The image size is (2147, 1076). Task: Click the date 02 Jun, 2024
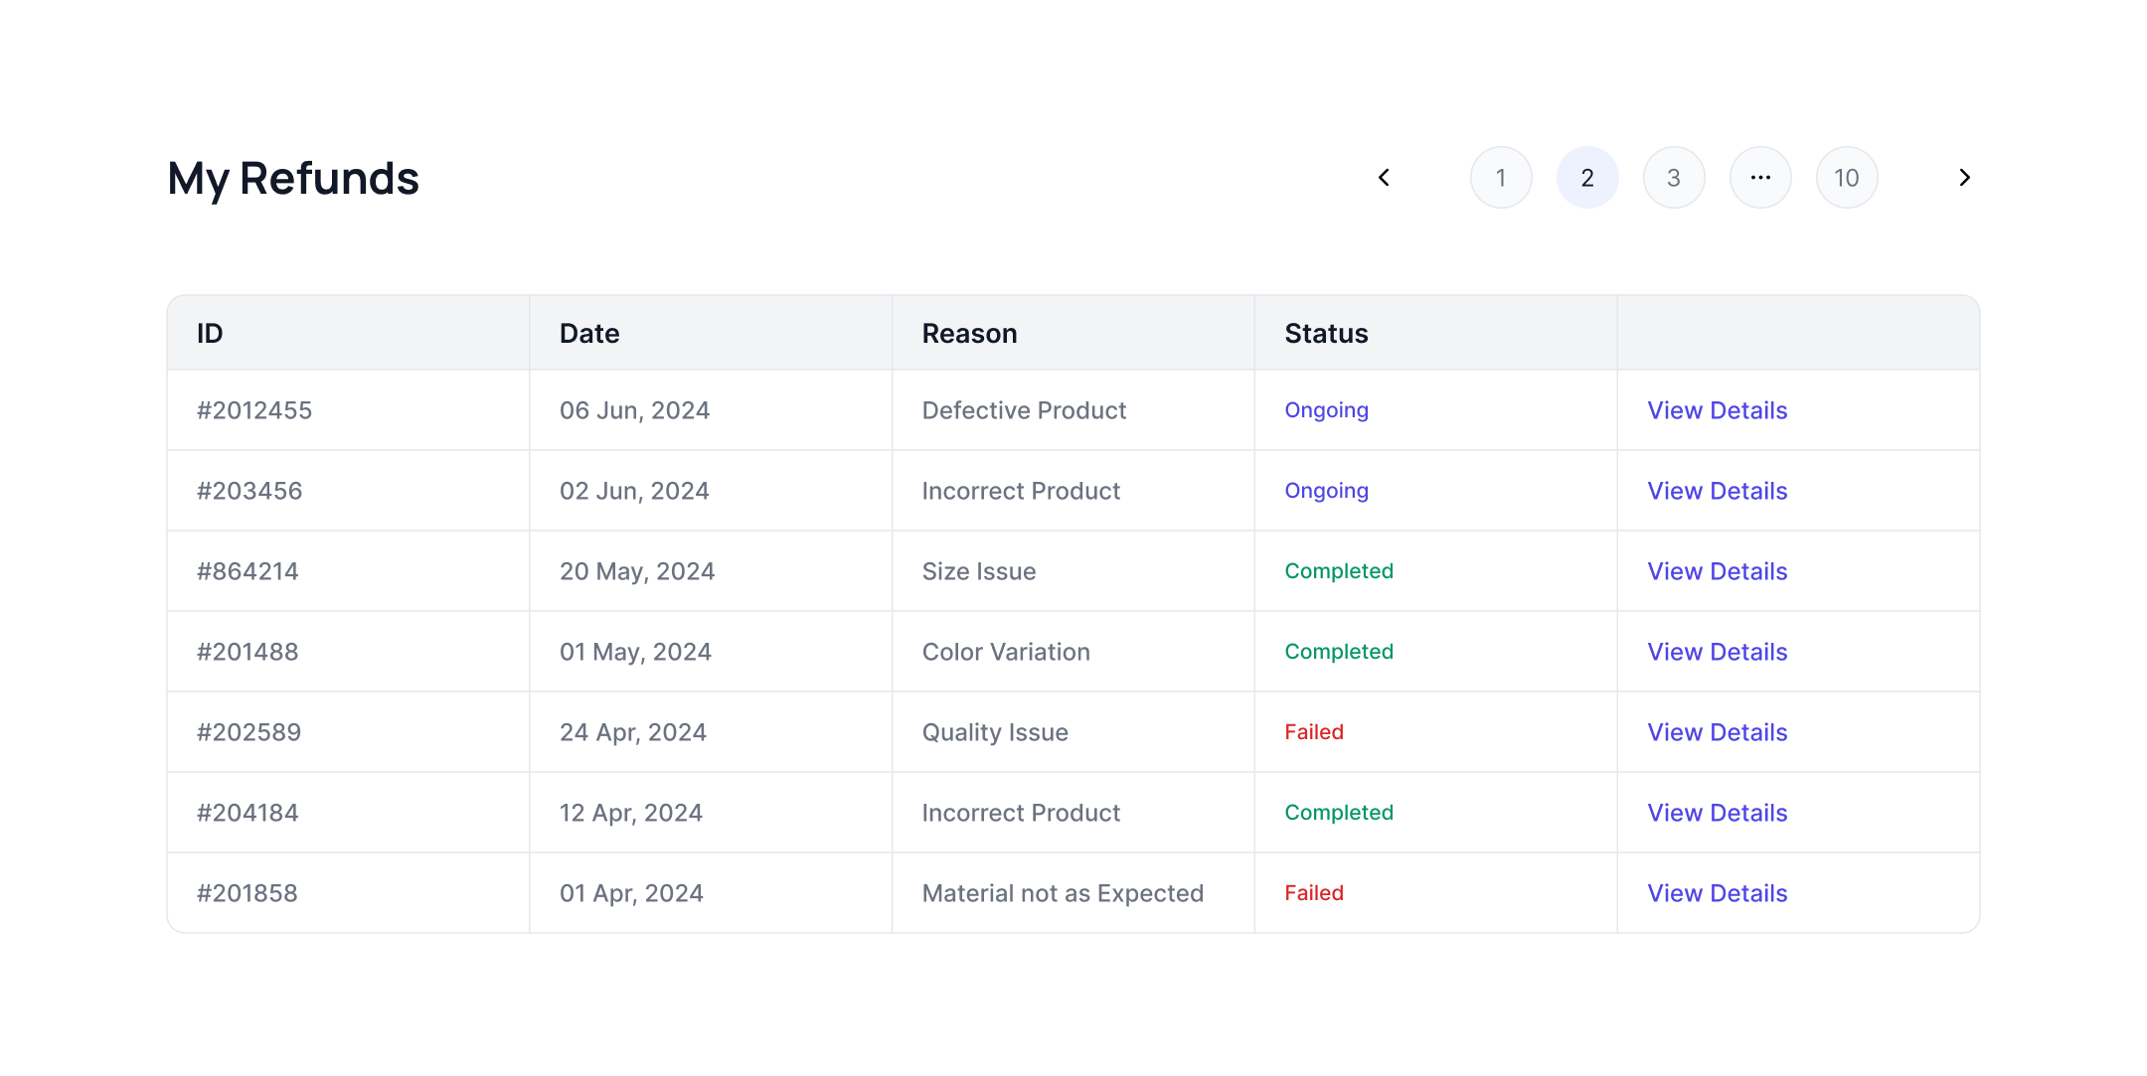[x=634, y=491]
